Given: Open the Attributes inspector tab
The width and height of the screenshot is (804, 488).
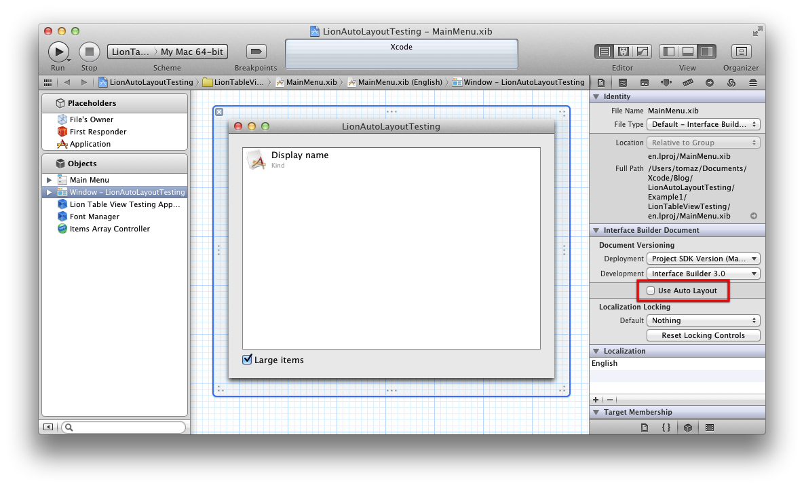Looking at the screenshot, I should (x=666, y=83).
